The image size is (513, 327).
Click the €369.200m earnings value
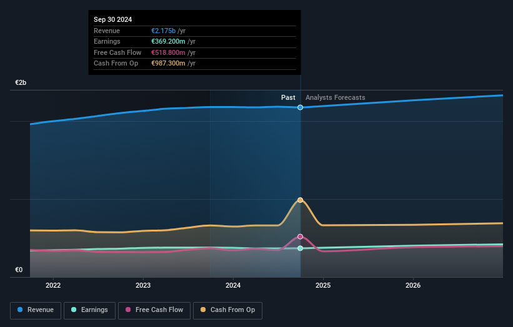[168, 41]
